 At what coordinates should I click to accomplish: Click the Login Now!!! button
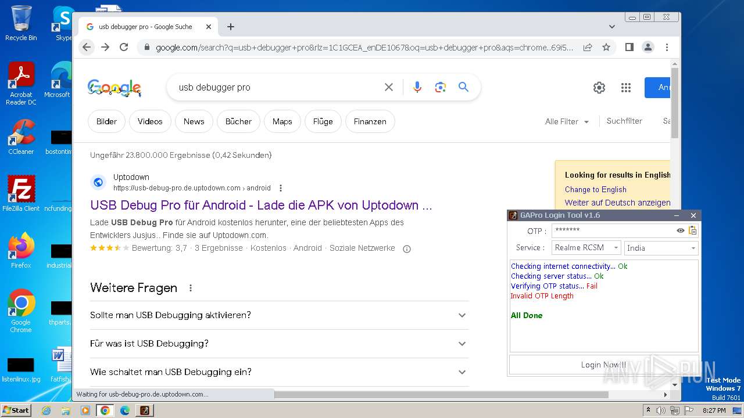603,365
